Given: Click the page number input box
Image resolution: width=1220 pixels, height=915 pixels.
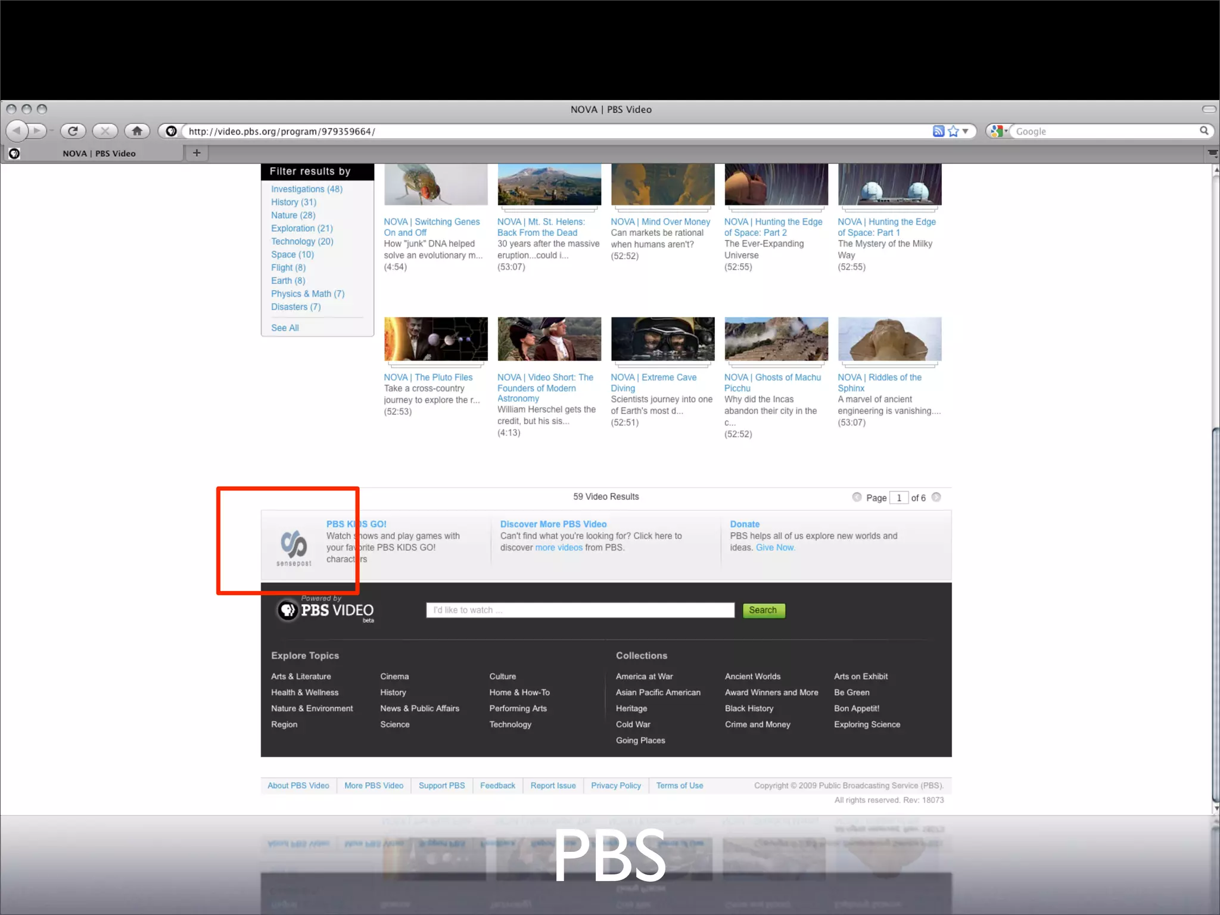Looking at the screenshot, I should point(899,497).
